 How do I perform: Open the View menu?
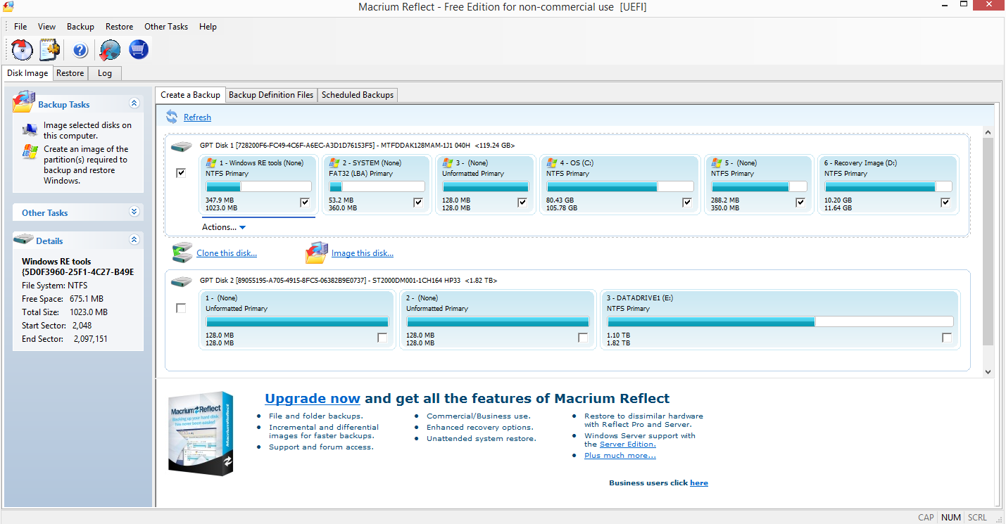pyautogui.click(x=47, y=27)
